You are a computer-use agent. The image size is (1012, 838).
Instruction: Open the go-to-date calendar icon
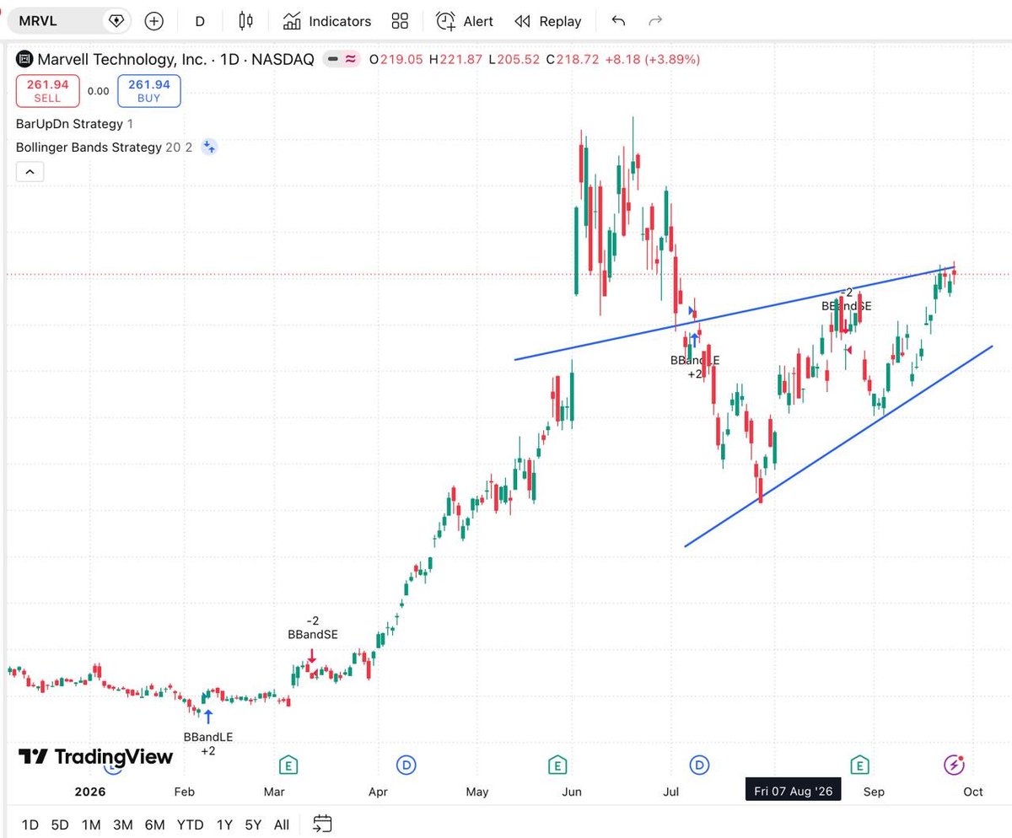(x=321, y=823)
